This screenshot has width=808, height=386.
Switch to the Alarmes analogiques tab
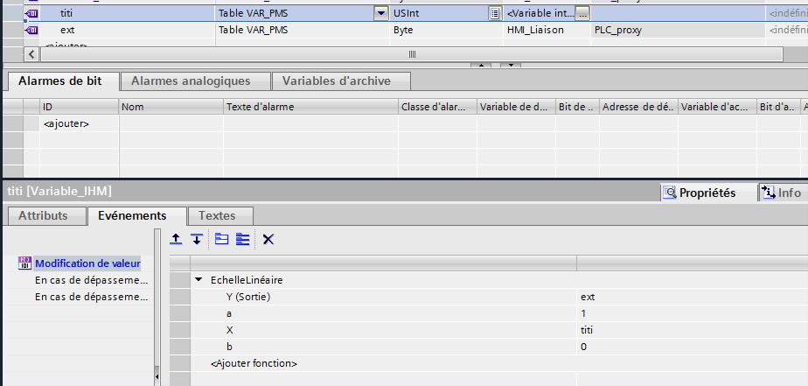[191, 81]
